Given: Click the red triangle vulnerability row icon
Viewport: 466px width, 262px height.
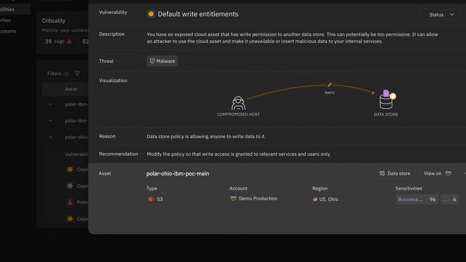Looking at the screenshot, I should [70, 202].
